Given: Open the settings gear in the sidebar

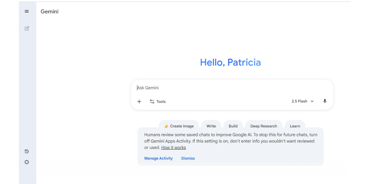Looking at the screenshot, I should tap(26, 162).
